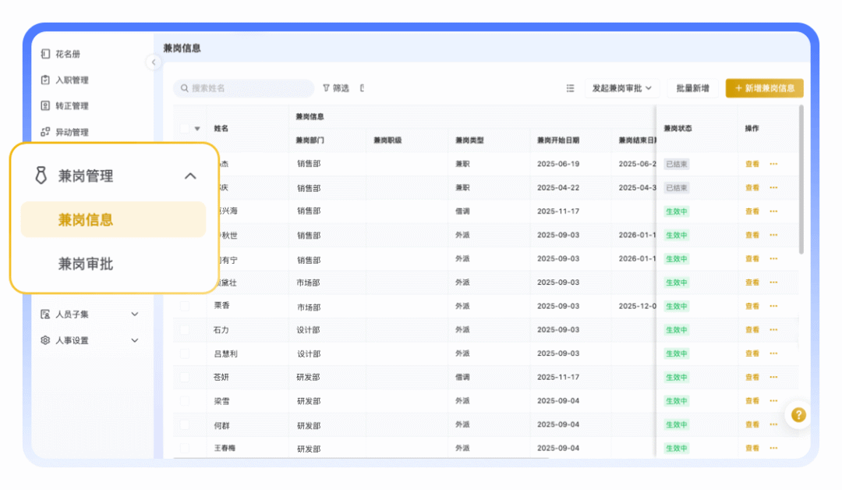The height and width of the screenshot is (490, 842).
Task: Click the 筛选 filter funnel icon
Action: (327, 88)
